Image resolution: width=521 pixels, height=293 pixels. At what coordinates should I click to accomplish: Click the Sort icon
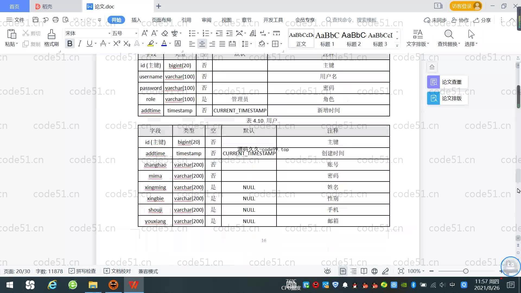253,33
